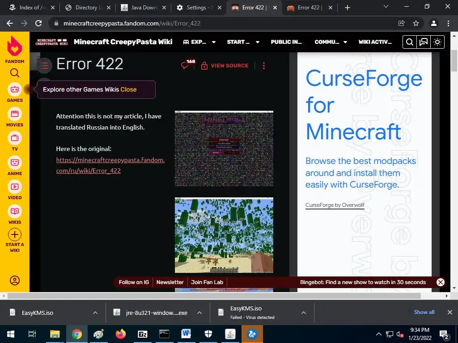458x343 pixels.
Task: Show hidden system tray icons
Action: click(x=378, y=334)
